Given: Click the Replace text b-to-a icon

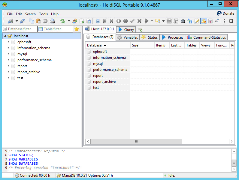Looking at the screenshot, I should (x=190, y=21).
